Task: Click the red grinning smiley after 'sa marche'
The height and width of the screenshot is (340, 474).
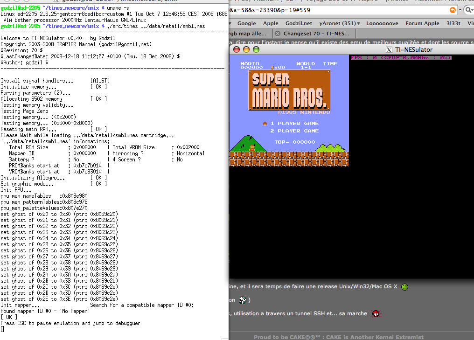Action: (x=376, y=313)
